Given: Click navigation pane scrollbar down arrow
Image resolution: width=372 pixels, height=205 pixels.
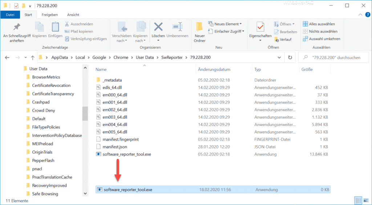Looking at the screenshot, I should click(85, 194).
